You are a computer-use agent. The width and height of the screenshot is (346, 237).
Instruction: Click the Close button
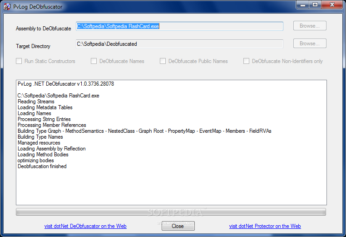click(178, 226)
